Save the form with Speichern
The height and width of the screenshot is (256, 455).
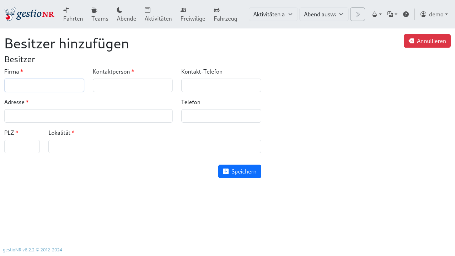click(240, 171)
